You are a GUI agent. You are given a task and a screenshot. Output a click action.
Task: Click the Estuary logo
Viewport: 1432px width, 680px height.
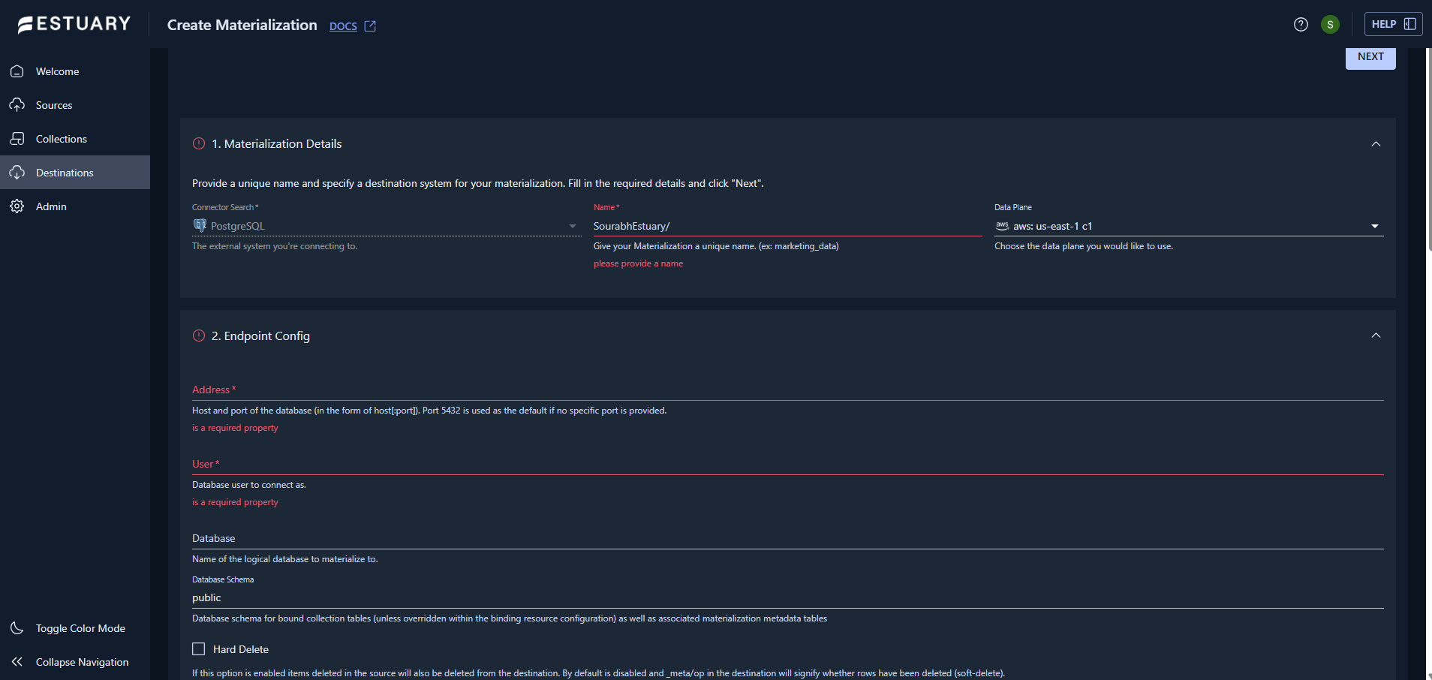[x=74, y=24]
